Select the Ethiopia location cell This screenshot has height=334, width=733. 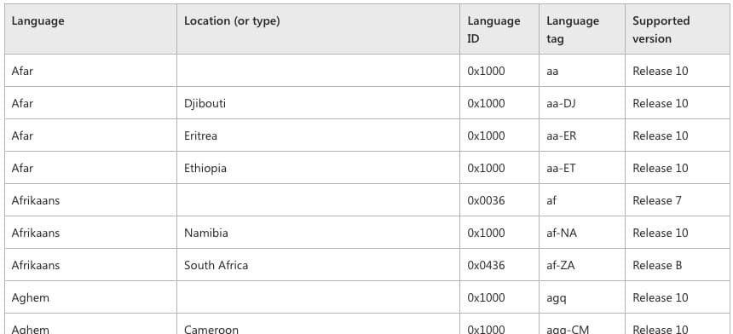[319, 167]
